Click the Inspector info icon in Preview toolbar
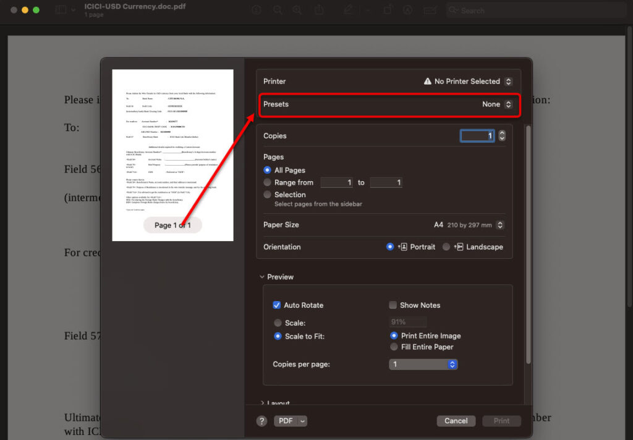This screenshot has width=633, height=440. tap(257, 10)
